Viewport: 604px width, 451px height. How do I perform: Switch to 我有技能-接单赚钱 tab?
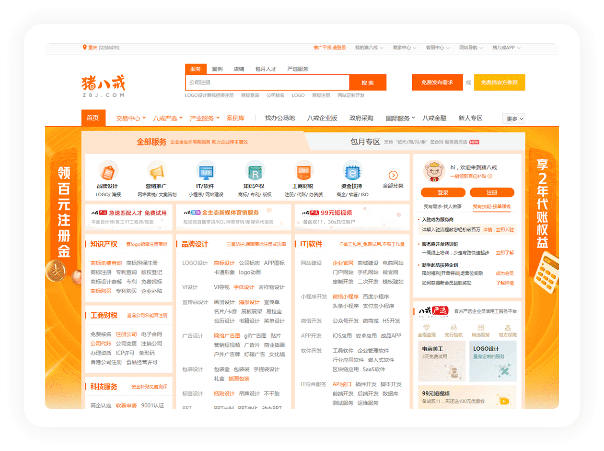(x=492, y=206)
